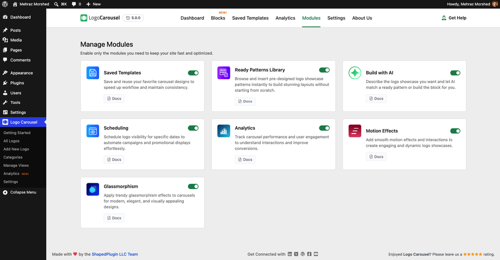Screen dimensions: 500x260
Task: Select Categories submenu item
Action: (13, 157)
